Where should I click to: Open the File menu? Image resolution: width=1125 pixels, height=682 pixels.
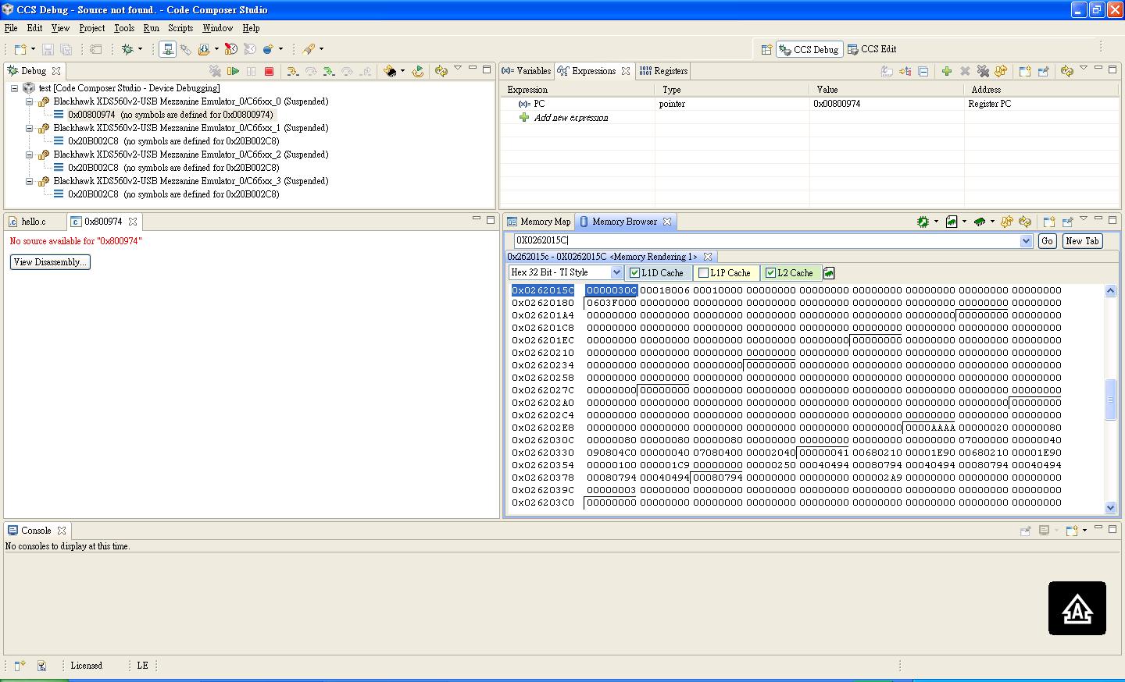click(11, 28)
